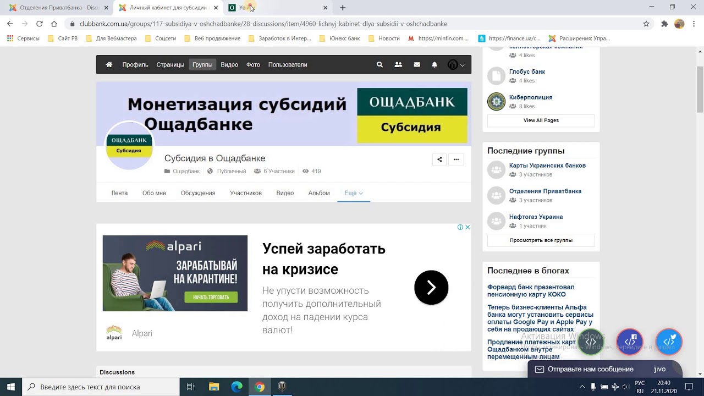
Task: Open the minfin.com bookmark
Action: tap(438, 38)
